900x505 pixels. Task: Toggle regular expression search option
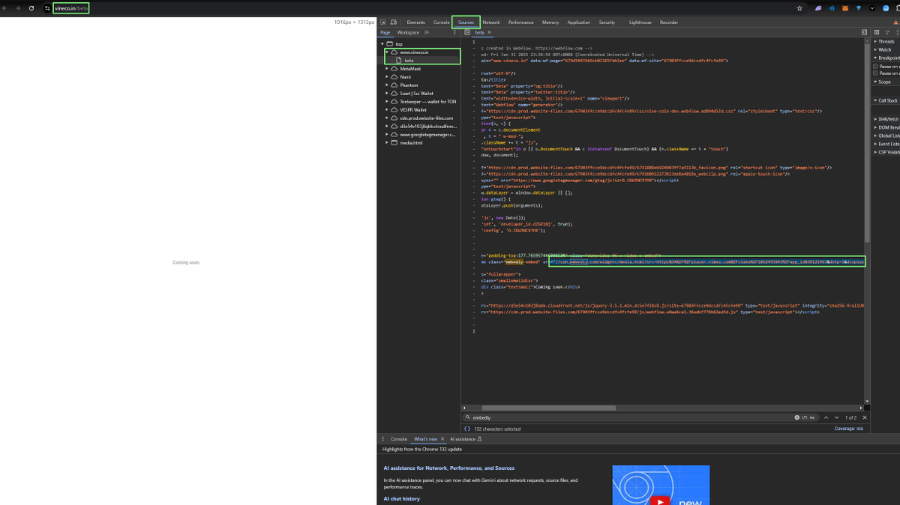[x=804, y=417]
